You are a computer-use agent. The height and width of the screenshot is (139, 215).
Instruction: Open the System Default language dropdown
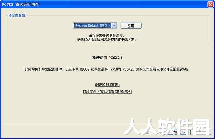pyautogui.click(x=95, y=25)
